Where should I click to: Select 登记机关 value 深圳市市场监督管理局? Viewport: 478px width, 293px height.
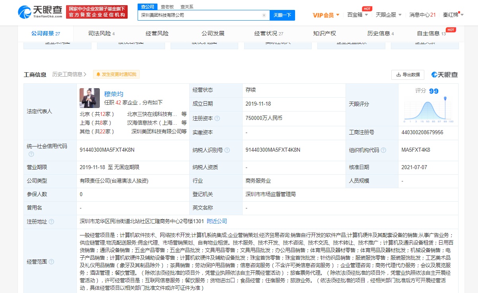[x=271, y=194]
